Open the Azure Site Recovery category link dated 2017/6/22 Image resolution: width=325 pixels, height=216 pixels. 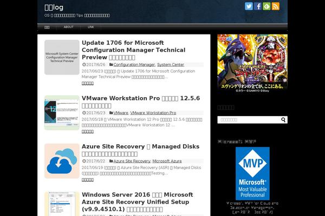(132, 161)
